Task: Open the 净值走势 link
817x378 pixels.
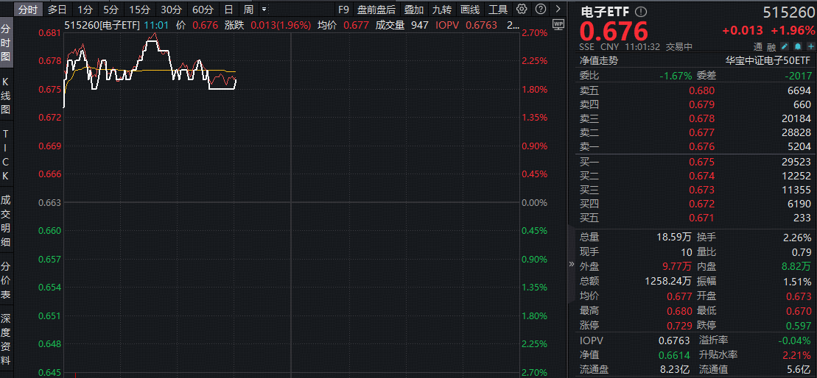Action: (598, 61)
